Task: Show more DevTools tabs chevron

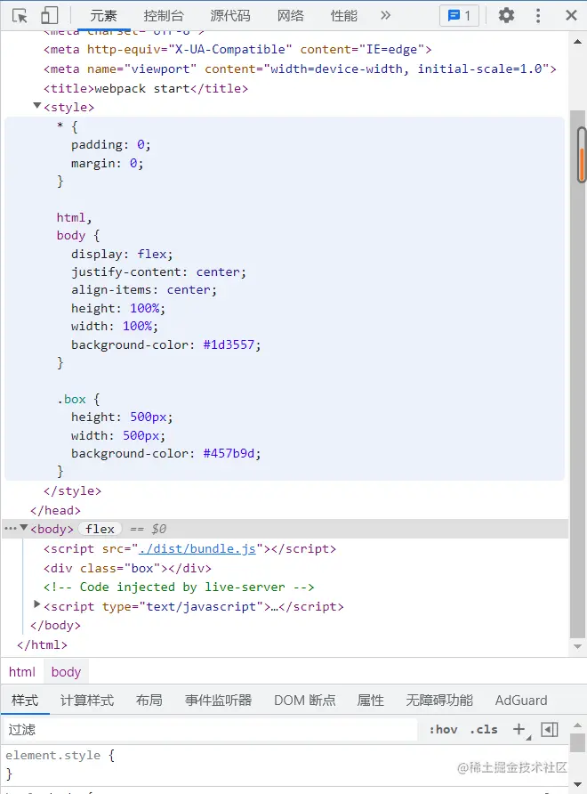Action: pyautogui.click(x=386, y=15)
